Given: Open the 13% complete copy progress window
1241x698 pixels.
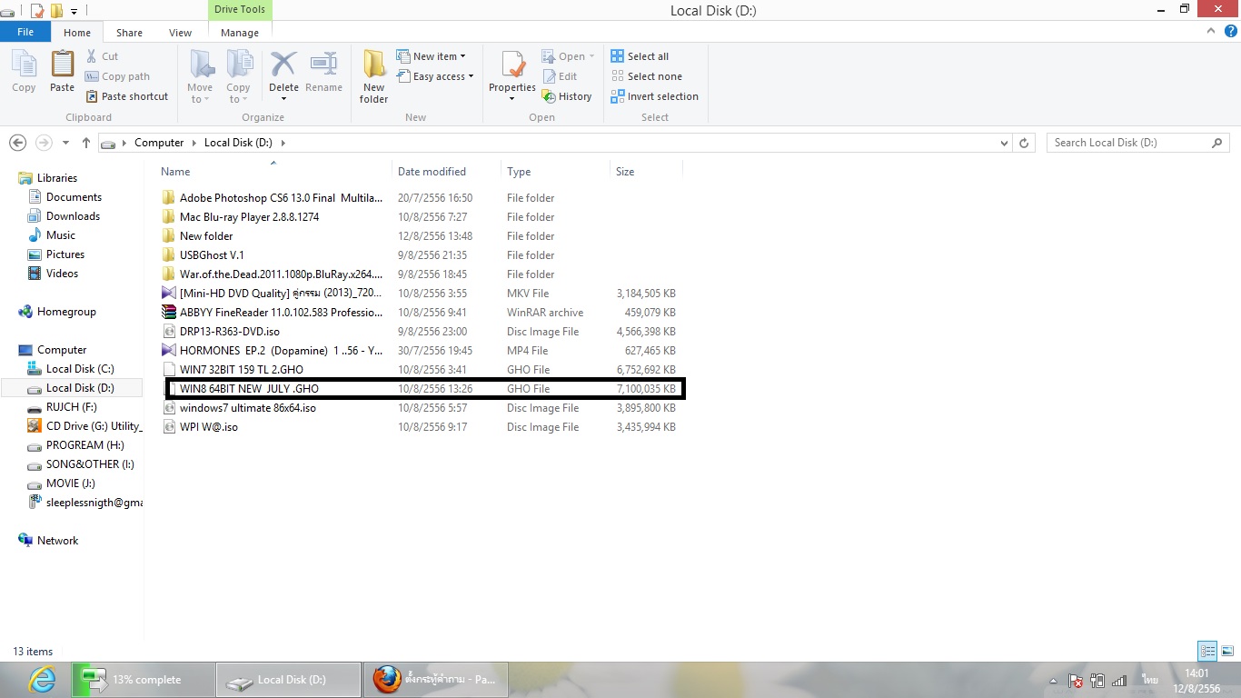Looking at the screenshot, I should pos(144,680).
